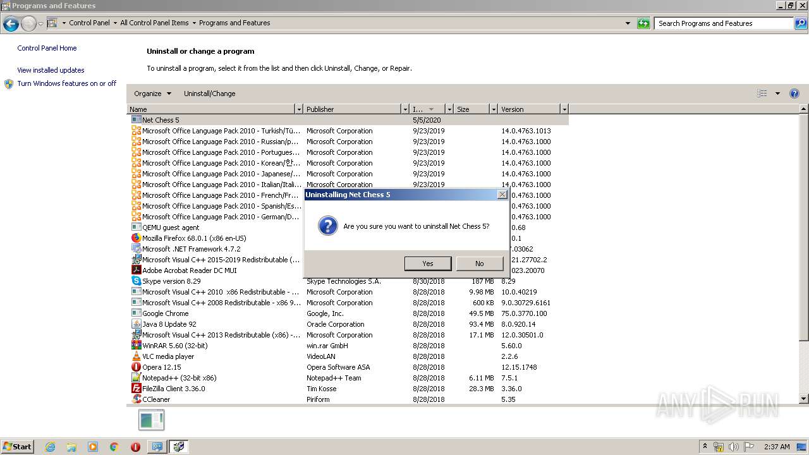
Task: Open the Help question mark icon
Action: tap(794, 94)
